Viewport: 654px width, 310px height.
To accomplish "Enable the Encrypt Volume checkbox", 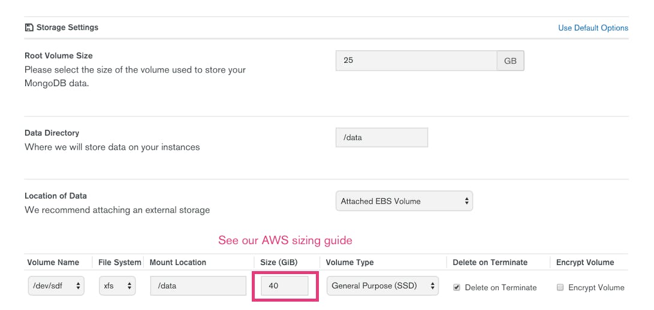I will 560,287.
